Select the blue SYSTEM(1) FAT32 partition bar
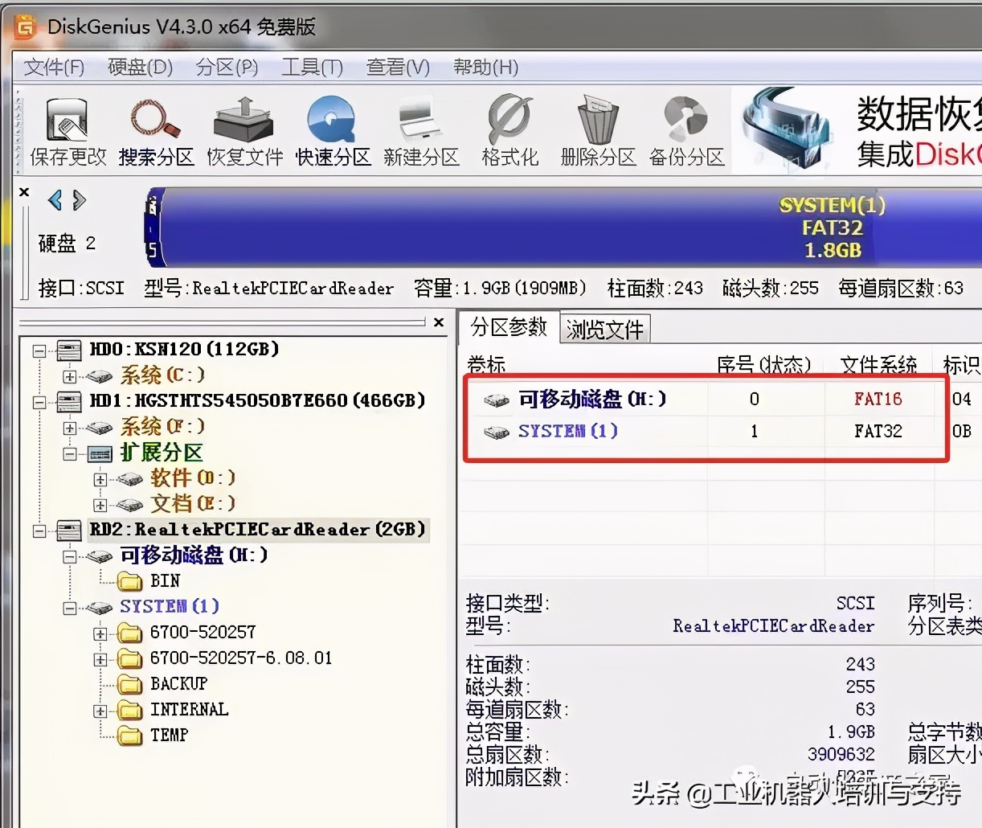This screenshot has height=828, width=982. (571, 228)
